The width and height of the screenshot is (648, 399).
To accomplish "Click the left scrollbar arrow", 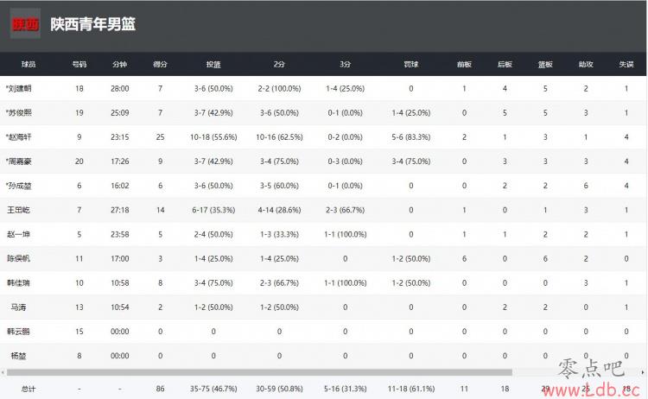I will click(3, 372).
